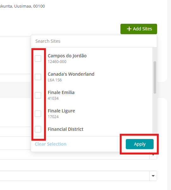The image size is (171, 190).
Task: Click the Clear Selection link
Action: coord(51,144)
